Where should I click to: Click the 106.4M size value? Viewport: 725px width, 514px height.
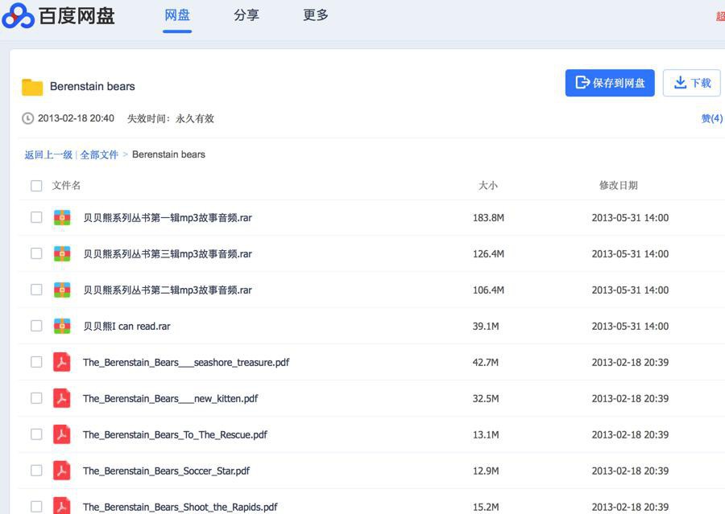pyautogui.click(x=488, y=290)
